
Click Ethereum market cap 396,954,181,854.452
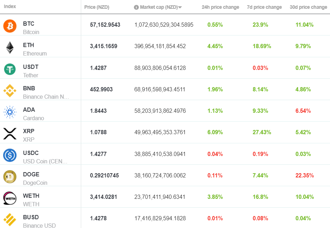pos(160,46)
